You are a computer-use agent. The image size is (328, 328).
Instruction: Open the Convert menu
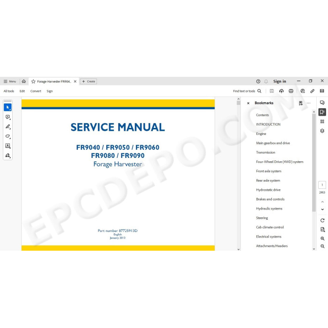point(36,91)
